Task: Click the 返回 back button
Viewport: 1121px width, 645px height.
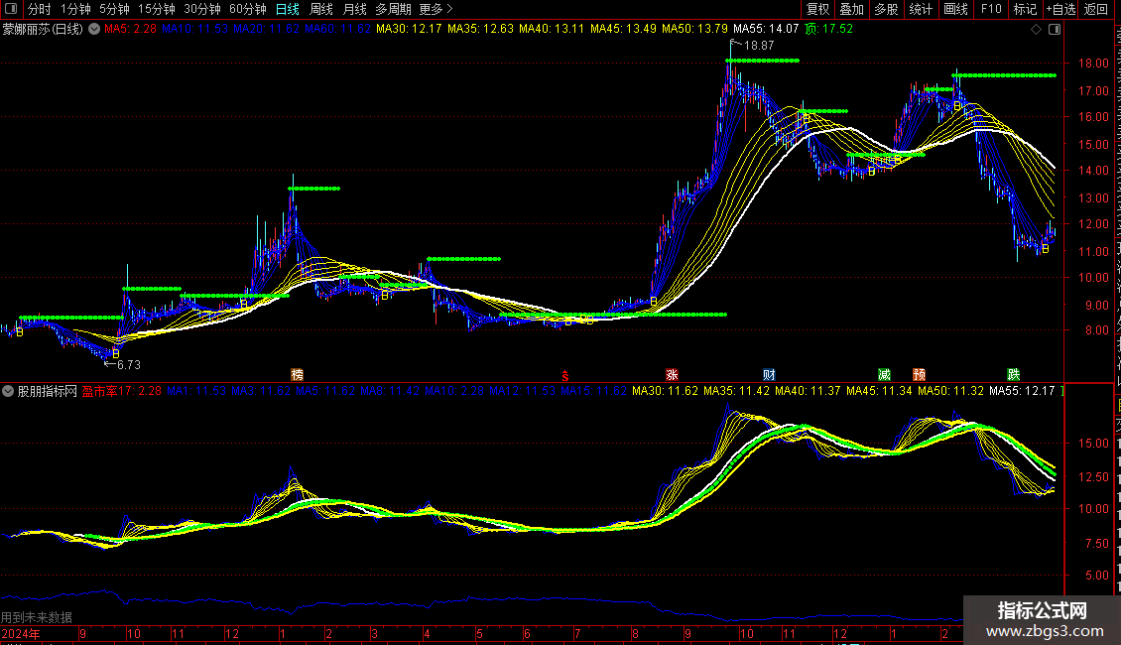Action: pyautogui.click(x=1095, y=9)
